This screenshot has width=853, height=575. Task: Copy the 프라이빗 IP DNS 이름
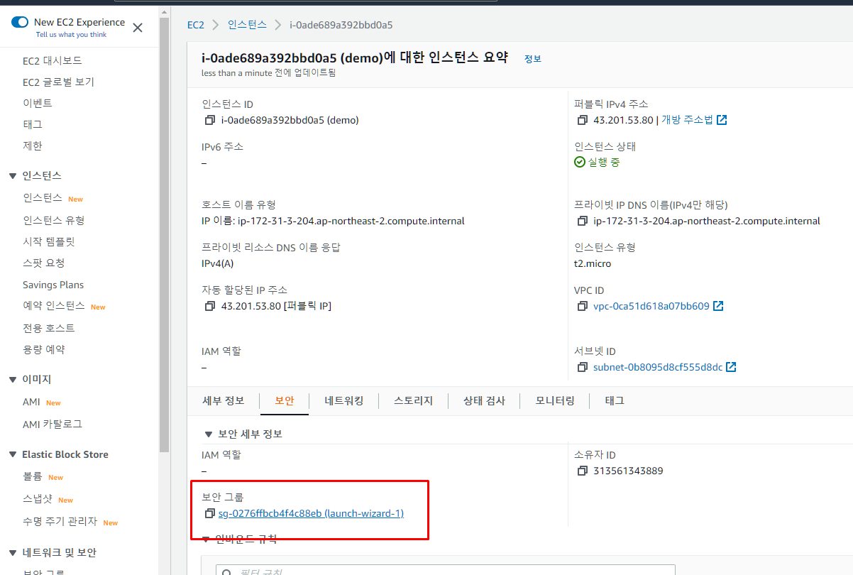[x=582, y=221]
